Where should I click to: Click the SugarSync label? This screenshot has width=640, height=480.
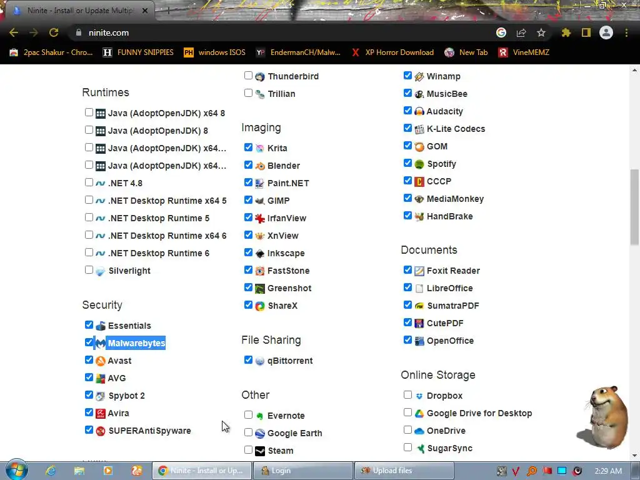point(450,448)
